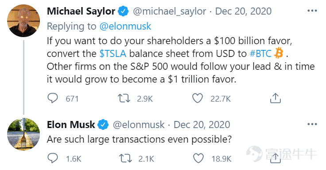Reply to Elon Musk's tweet
This screenshot has height=170, width=326.
tap(53, 159)
